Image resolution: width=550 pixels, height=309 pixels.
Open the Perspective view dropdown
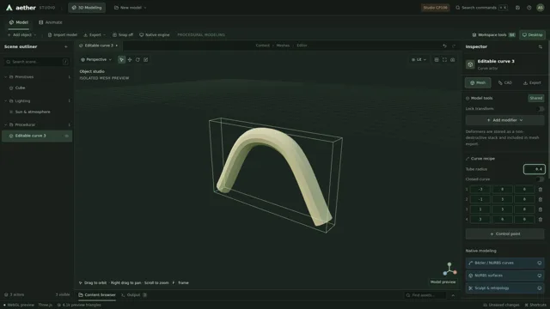(x=96, y=59)
